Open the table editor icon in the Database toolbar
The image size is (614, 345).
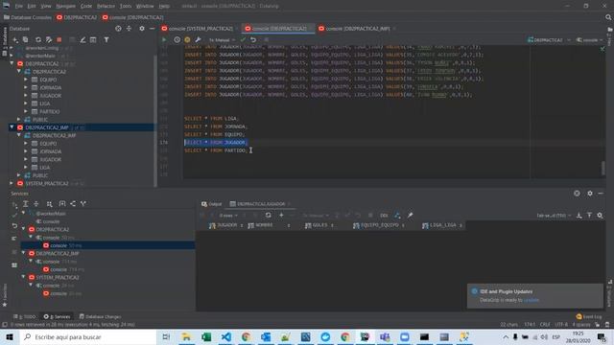[93, 40]
